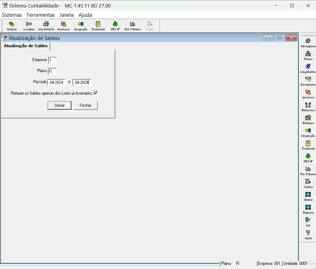
Task: Click the Empresa: 001 status bar entry
Action: [x=269, y=263]
